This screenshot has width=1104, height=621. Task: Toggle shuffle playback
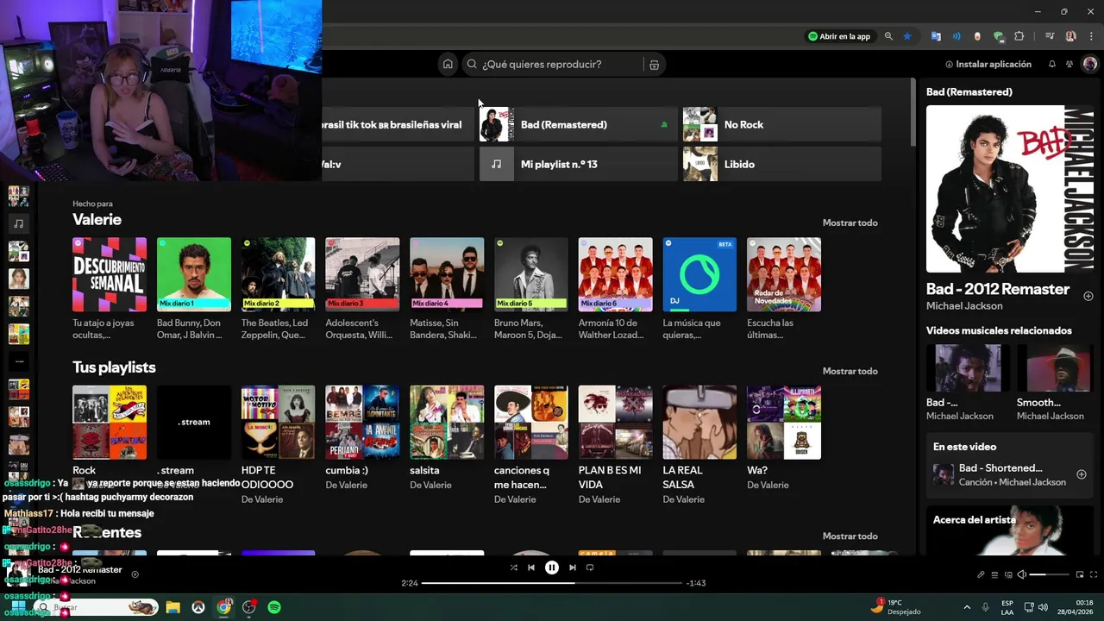(x=514, y=568)
